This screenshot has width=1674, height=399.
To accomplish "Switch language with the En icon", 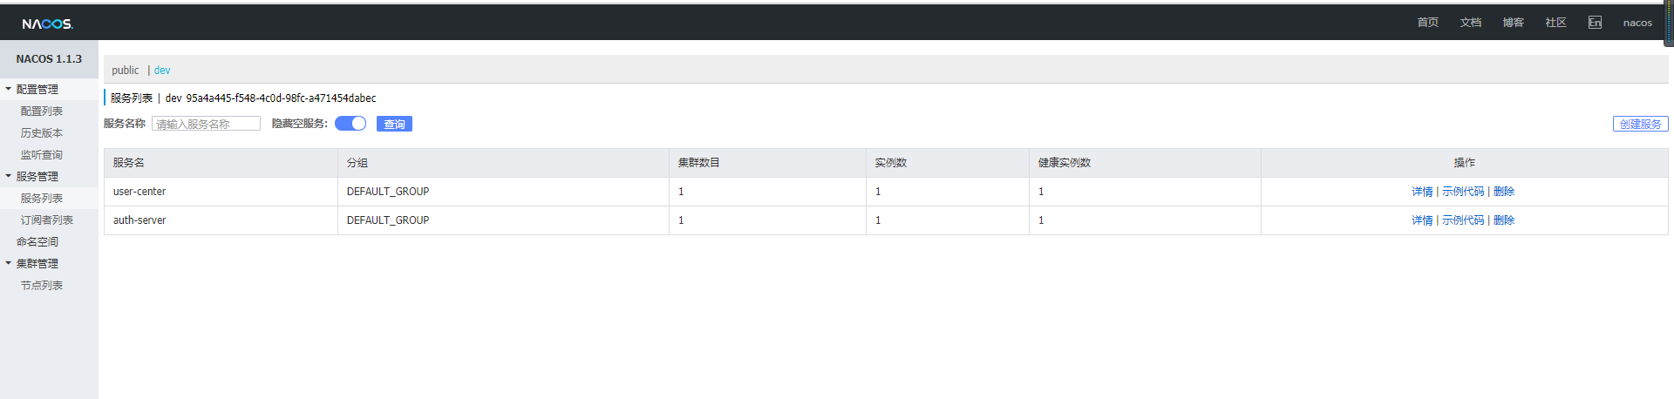I will click(1595, 23).
